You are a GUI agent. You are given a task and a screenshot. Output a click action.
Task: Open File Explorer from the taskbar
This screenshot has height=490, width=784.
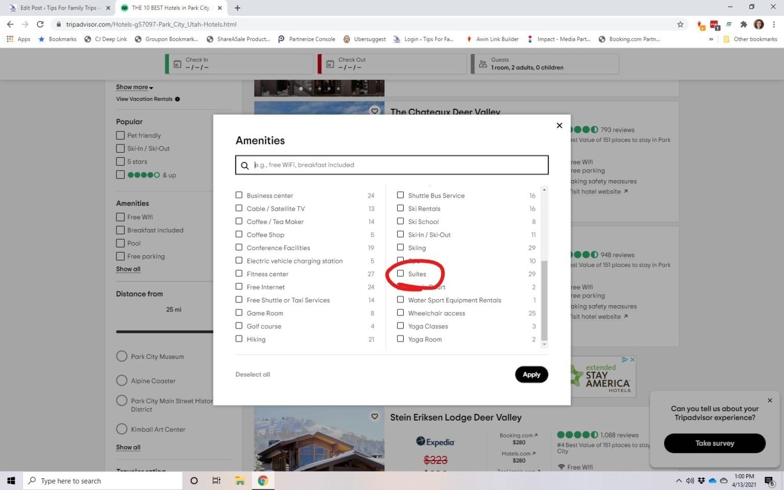pos(239,480)
